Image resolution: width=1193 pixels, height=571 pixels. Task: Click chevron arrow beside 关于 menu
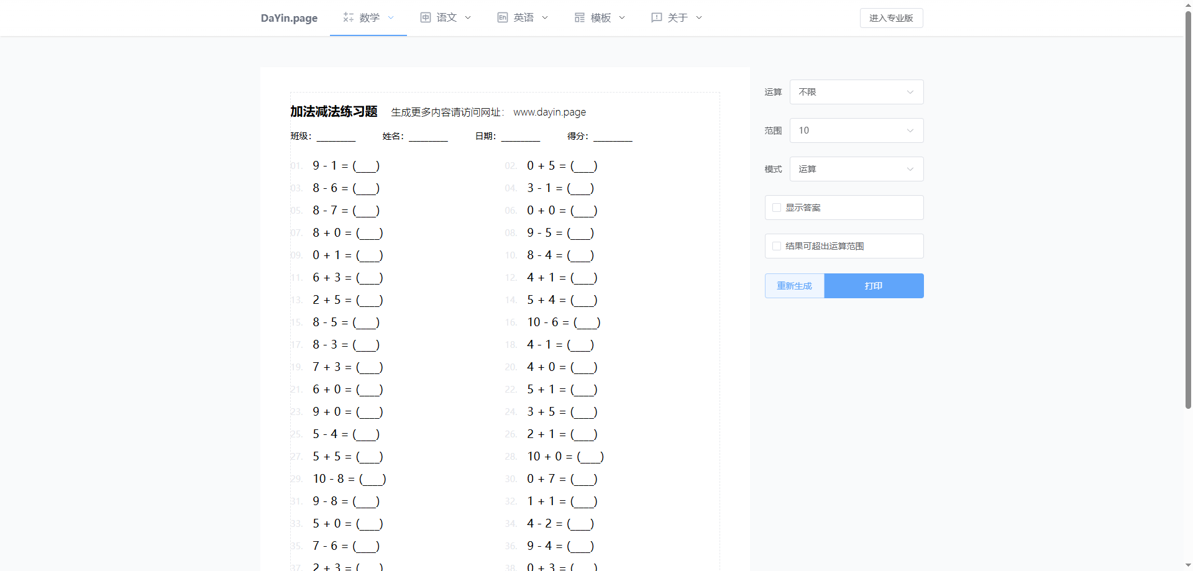tap(699, 17)
